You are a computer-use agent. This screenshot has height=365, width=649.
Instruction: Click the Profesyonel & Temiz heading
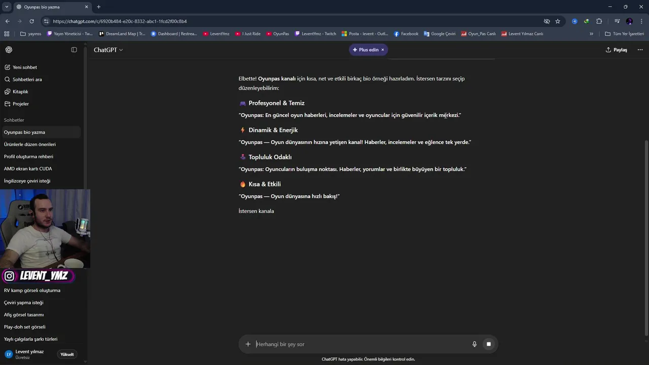pos(276,103)
